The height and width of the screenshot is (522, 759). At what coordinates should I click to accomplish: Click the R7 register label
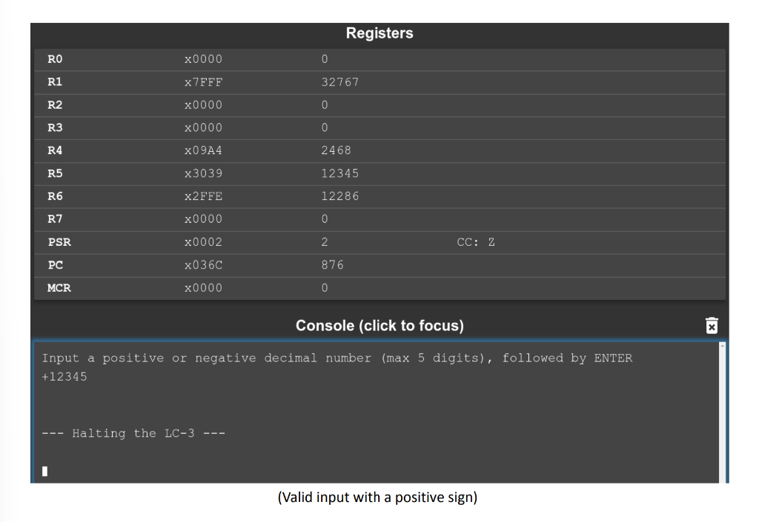click(54, 219)
